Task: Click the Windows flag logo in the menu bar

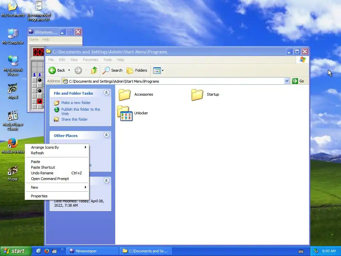Action: coord(302,60)
